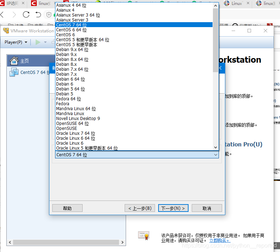280x252 pixels.
Task: Click list scrollbar down arrow
Action: click(x=215, y=147)
